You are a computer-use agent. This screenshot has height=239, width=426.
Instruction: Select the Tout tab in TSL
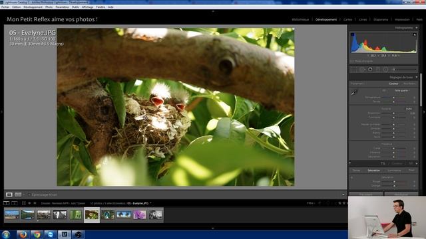pos(411,171)
